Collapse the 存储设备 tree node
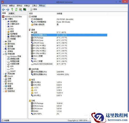This screenshot has height=123, width=129. tap(3, 54)
